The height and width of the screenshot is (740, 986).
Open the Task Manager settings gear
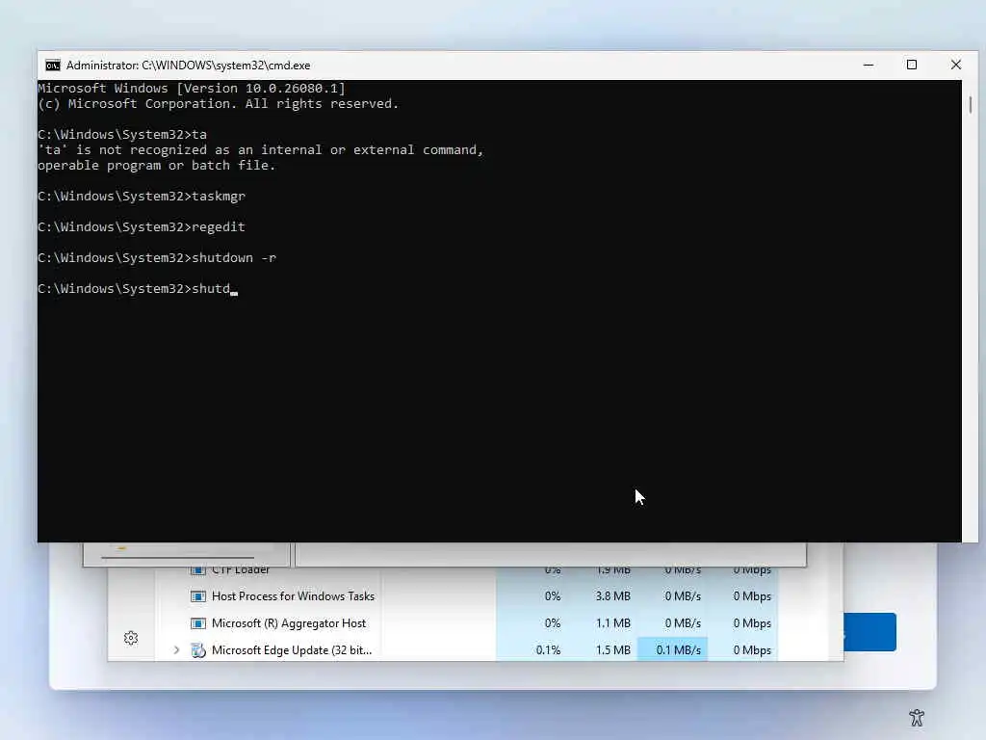[x=131, y=638]
